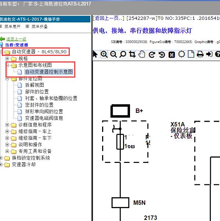
Task: Expand the 维修指南 - 车上 folder
Action: click(x=7, y=132)
